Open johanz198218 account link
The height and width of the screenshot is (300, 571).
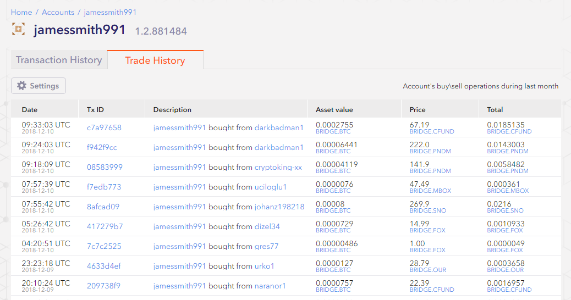[x=279, y=207]
